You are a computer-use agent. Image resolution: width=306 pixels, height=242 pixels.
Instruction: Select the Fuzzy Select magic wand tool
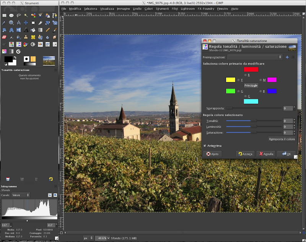coord(26,15)
